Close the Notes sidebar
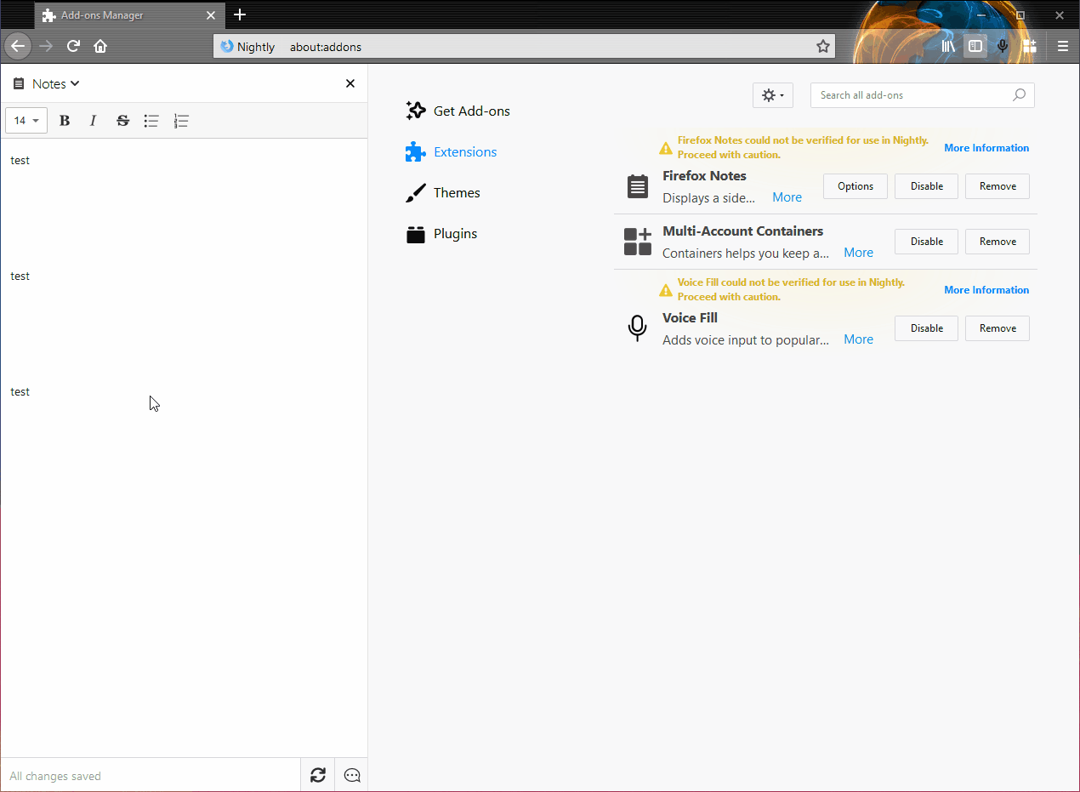1080x792 pixels. [350, 83]
